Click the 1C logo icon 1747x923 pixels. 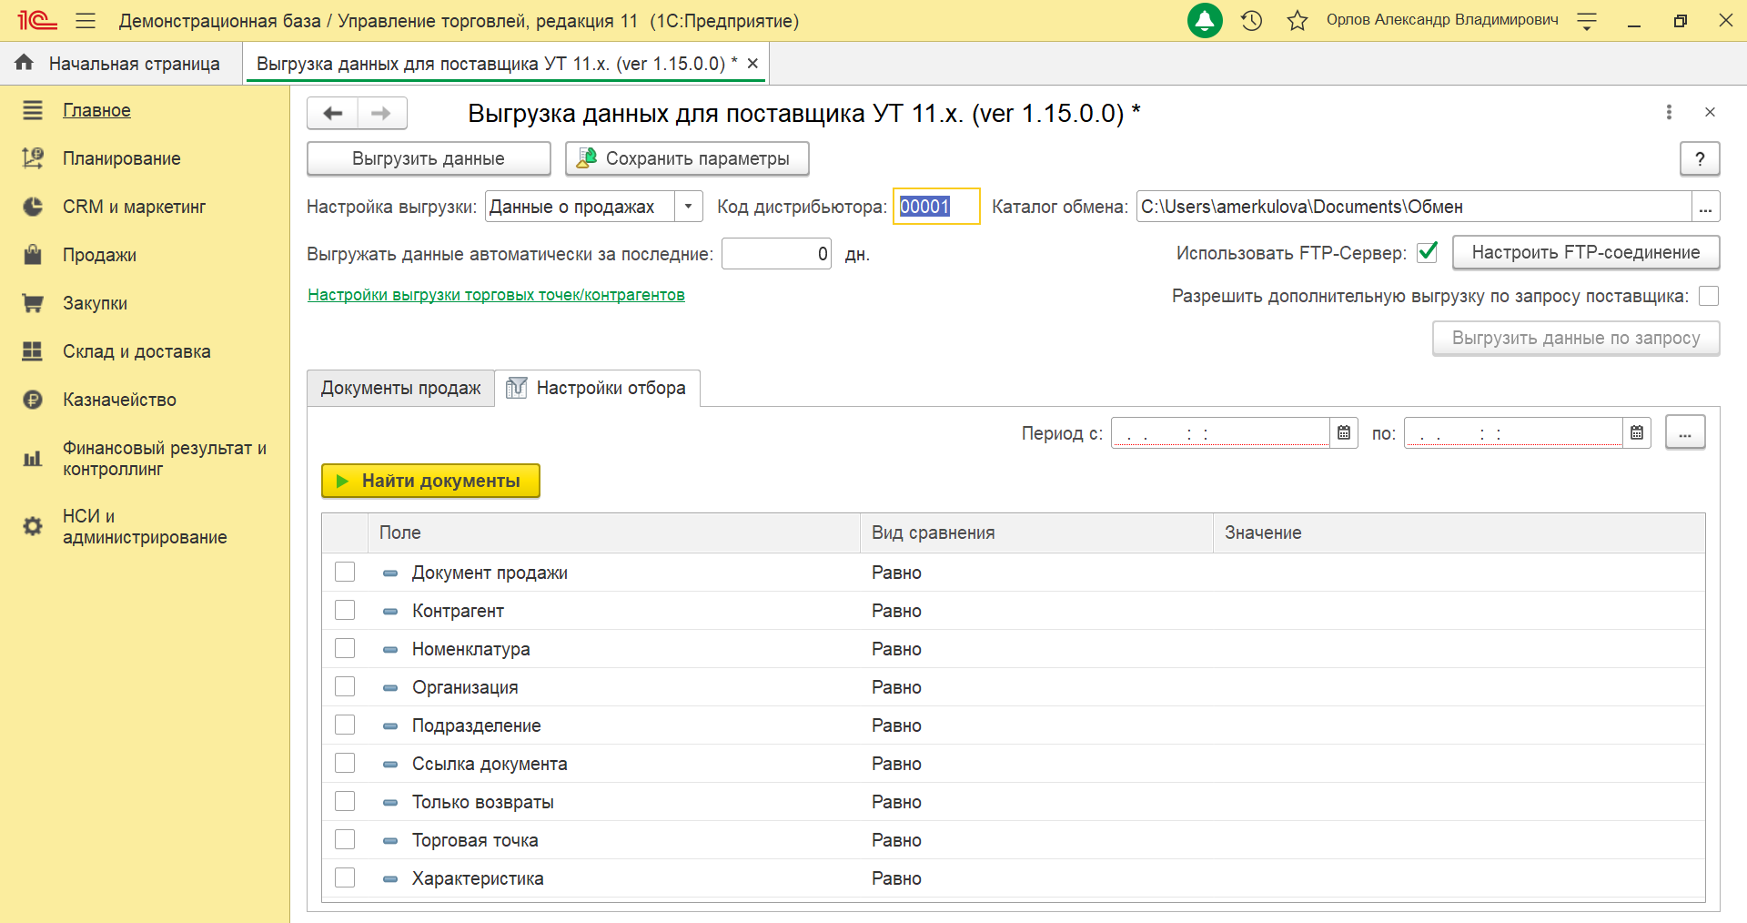click(x=37, y=20)
